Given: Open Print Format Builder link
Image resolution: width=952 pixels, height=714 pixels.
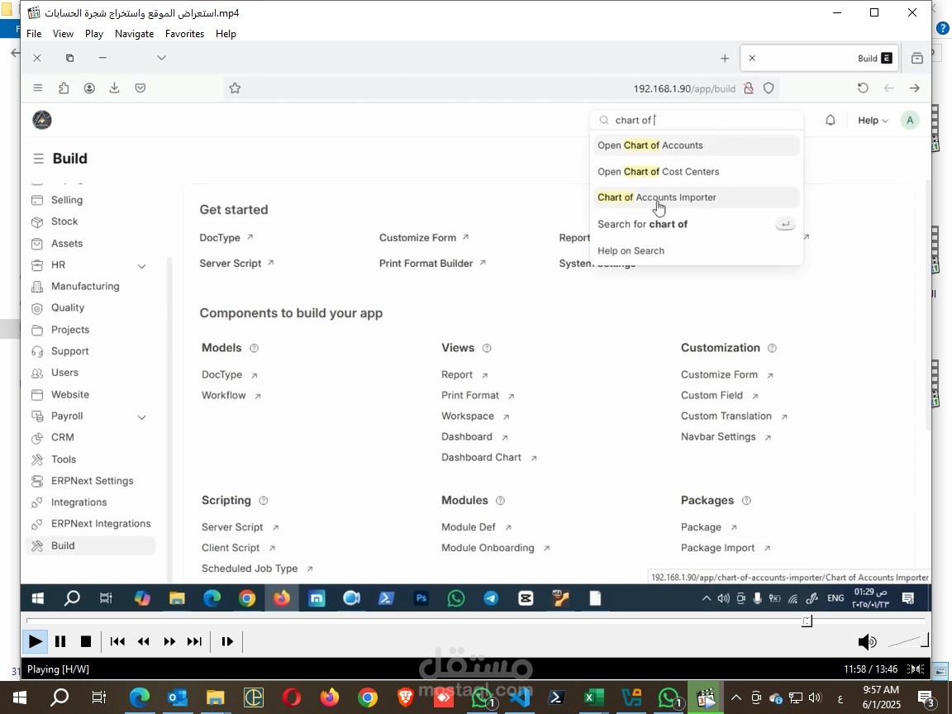Looking at the screenshot, I should point(432,263).
